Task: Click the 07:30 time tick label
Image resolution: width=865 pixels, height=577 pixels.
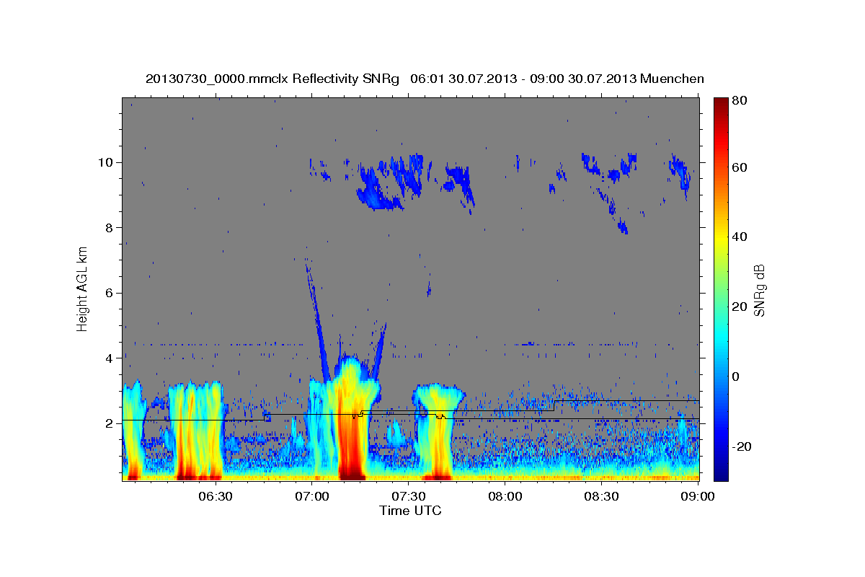Action: [409, 496]
